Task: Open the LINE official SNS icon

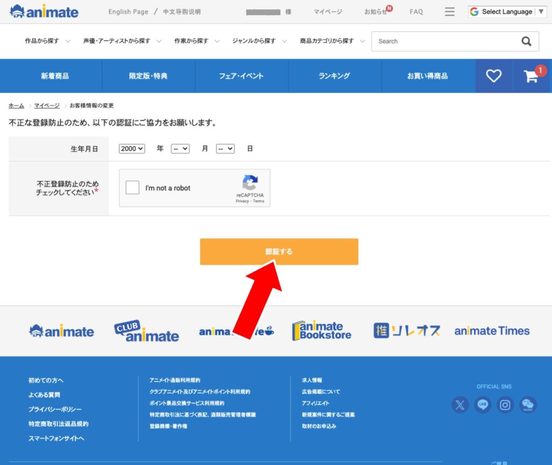Action: point(482,405)
